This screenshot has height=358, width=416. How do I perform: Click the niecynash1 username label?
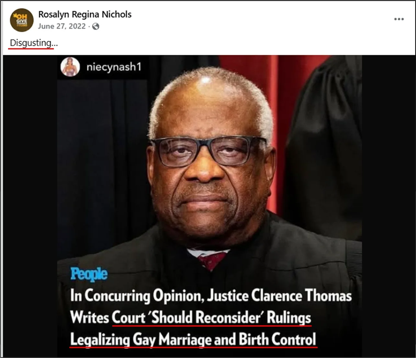coord(114,67)
